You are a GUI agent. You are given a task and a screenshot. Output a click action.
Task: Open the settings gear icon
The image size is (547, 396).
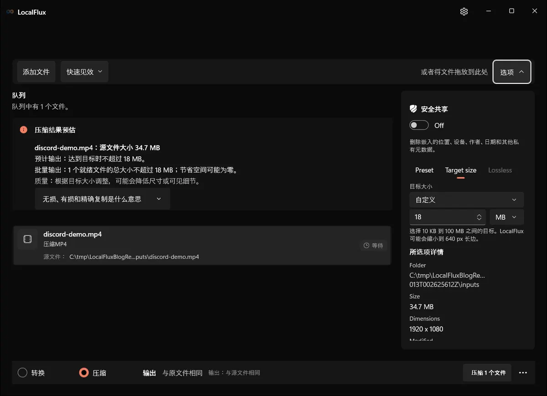coord(464,12)
